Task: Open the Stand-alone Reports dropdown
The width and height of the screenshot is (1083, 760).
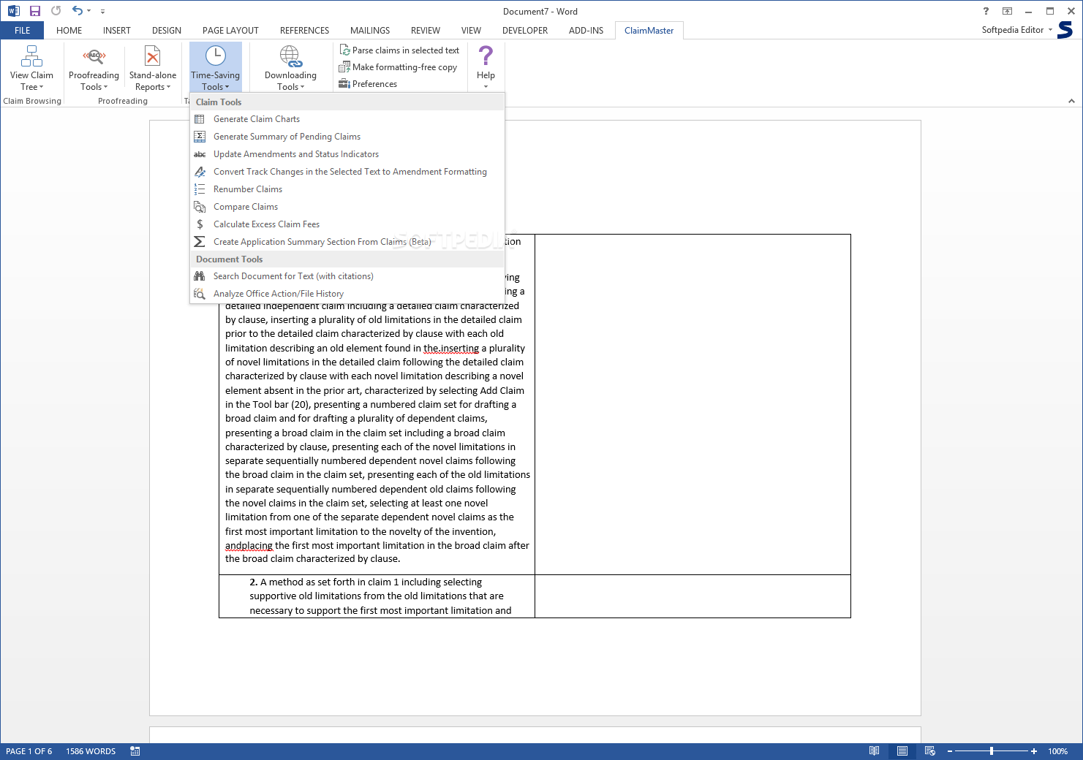Action: coord(153,67)
